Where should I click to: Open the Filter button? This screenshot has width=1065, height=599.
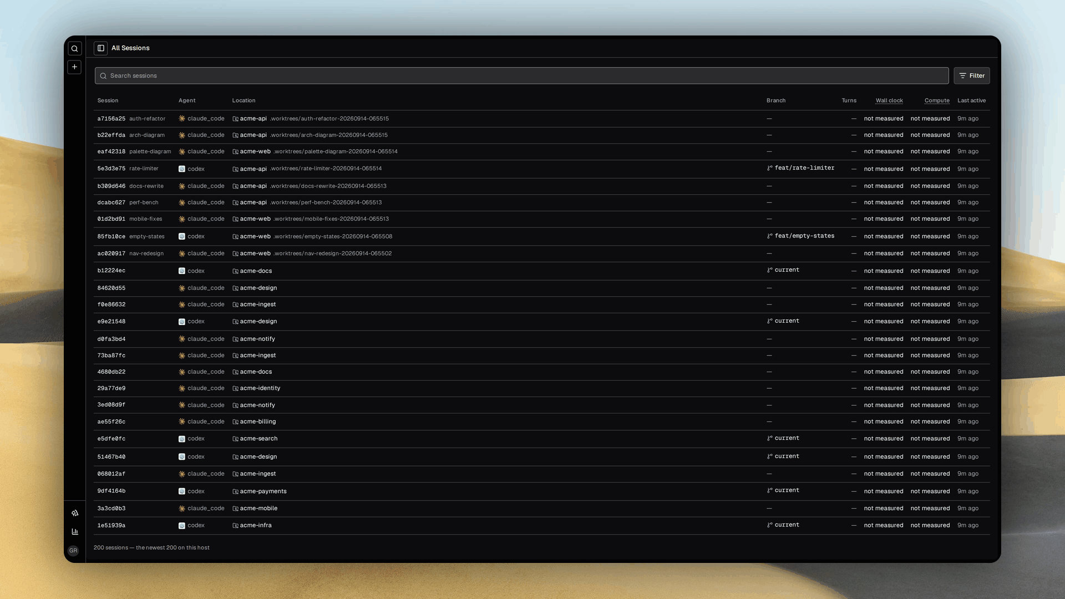pos(972,76)
